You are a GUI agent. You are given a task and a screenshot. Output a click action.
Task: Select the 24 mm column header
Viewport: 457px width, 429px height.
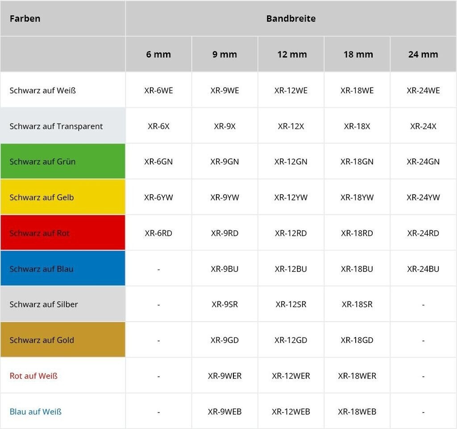423,54
